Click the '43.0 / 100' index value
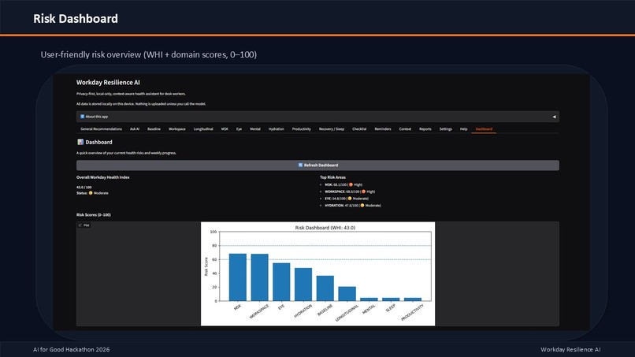This screenshot has width=635, height=357. (x=84, y=188)
